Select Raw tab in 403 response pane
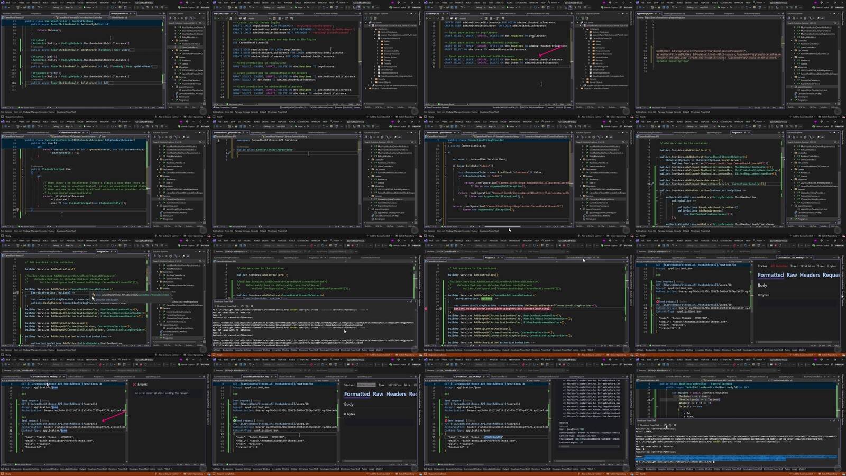846x476 pixels. coord(792,275)
